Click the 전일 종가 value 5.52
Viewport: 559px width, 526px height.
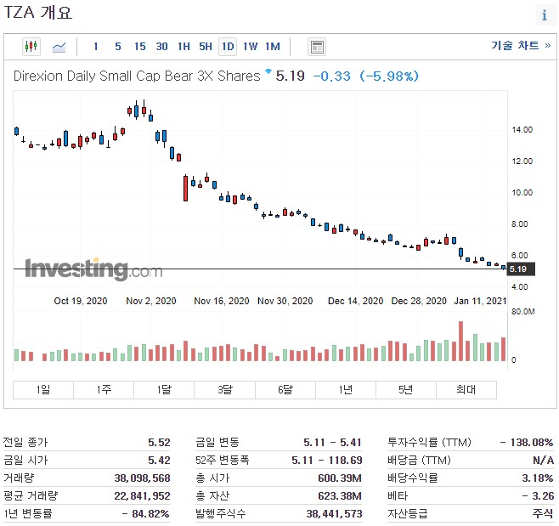(x=159, y=442)
